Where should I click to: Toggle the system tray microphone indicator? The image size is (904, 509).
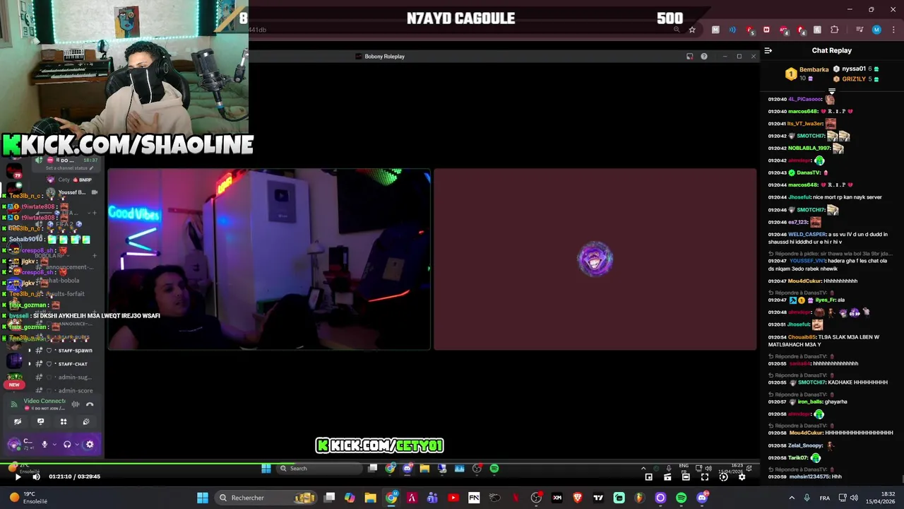pyautogui.click(x=807, y=498)
